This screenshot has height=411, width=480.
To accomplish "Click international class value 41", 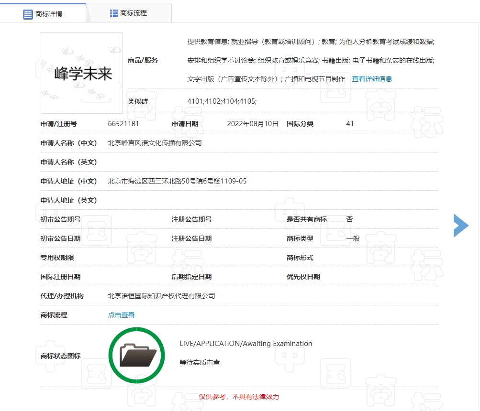I will [350, 124].
